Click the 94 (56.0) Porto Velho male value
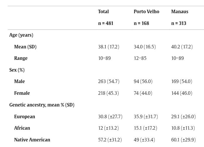This screenshot has height=147, width=204. point(143,81)
